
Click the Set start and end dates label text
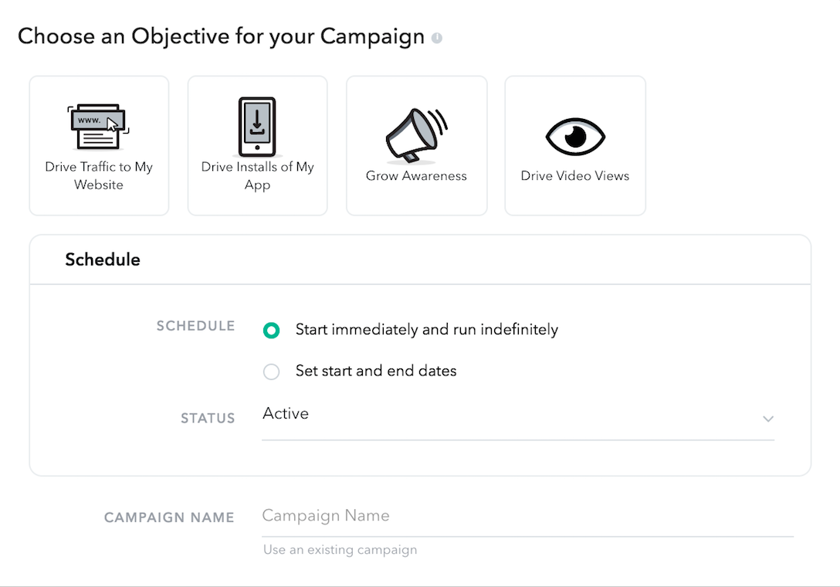[376, 372]
